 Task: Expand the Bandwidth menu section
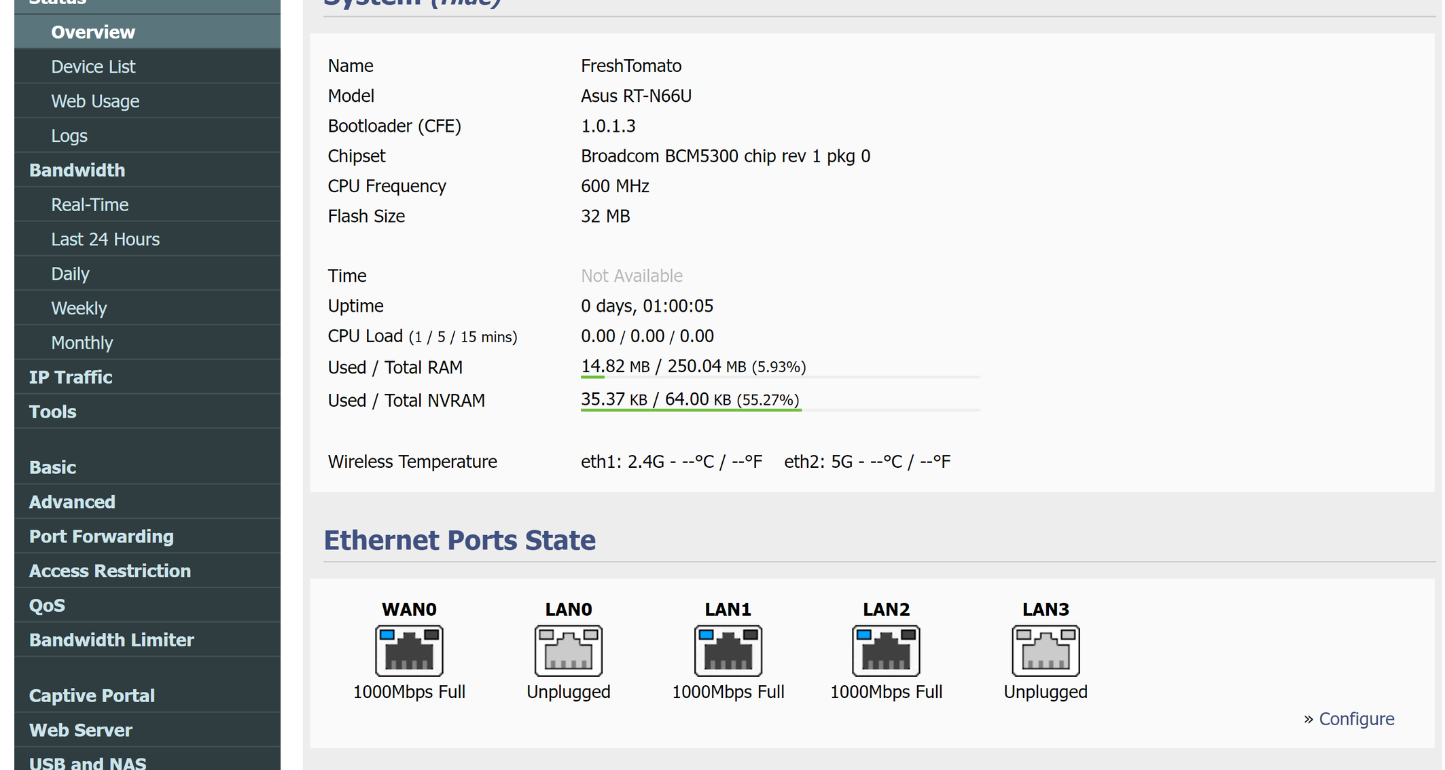[77, 170]
